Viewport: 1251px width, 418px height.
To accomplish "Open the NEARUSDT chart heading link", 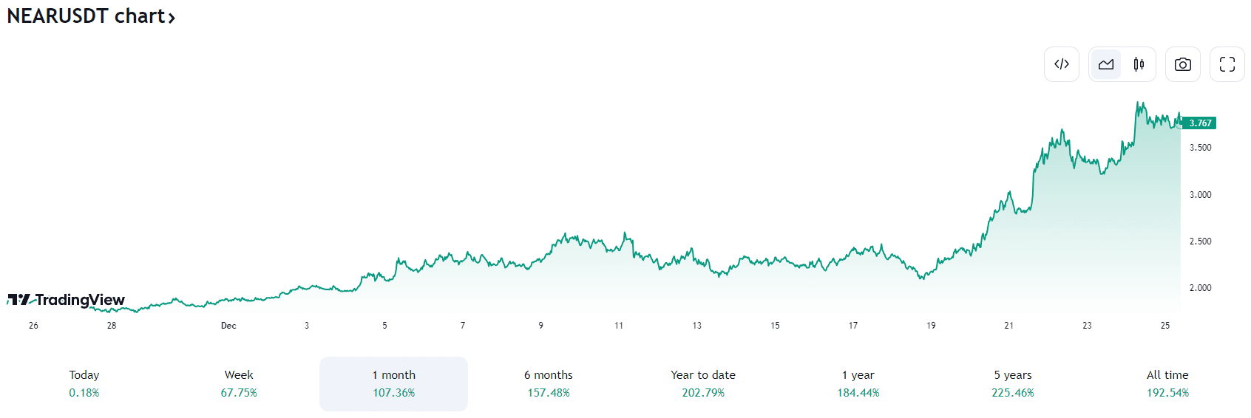I will coord(86,16).
